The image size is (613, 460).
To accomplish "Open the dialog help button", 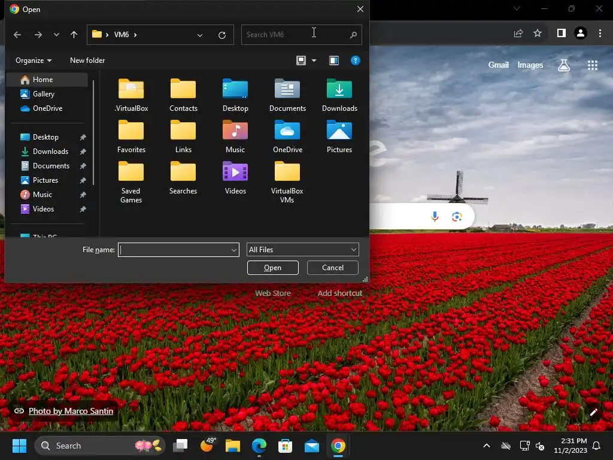I will click(x=356, y=60).
